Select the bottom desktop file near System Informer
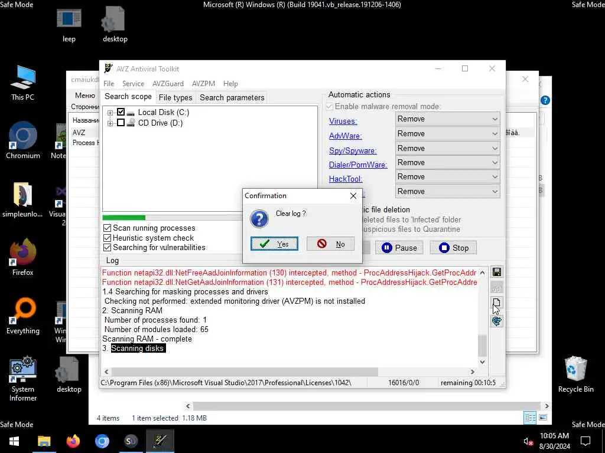The height and width of the screenshot is (453, 605). (x=69, y=375)
